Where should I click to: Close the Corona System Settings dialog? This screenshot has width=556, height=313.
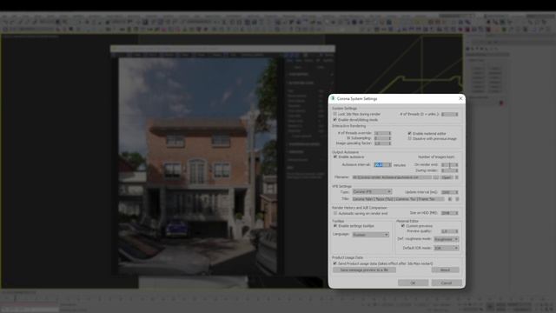coord(460,98)
